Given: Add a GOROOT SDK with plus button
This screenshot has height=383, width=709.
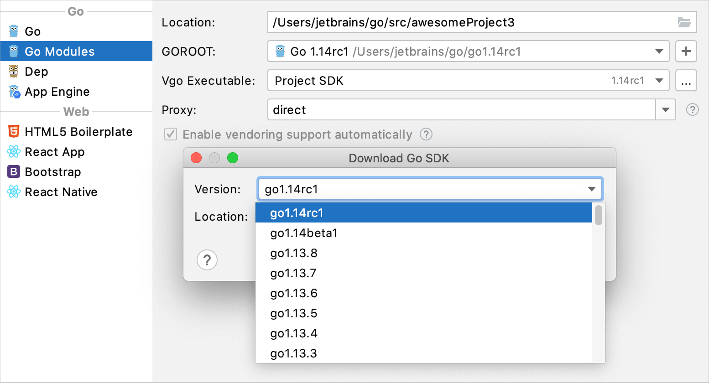Looking at the screenshot, I should tap(686, 51).
